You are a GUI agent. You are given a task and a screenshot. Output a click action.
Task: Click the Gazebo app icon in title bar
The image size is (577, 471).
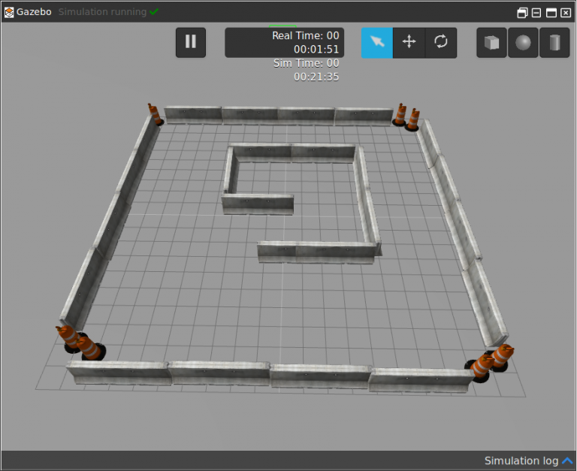click(9, 12)
